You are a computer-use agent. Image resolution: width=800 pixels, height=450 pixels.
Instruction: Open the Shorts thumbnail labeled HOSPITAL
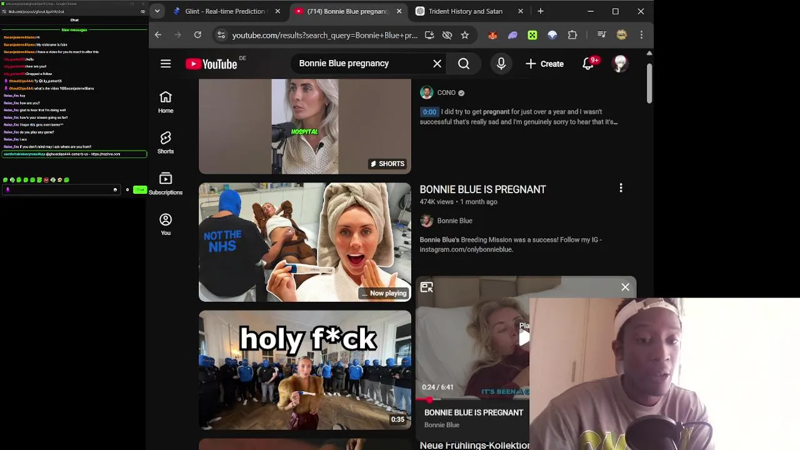(x=305, y=126)
